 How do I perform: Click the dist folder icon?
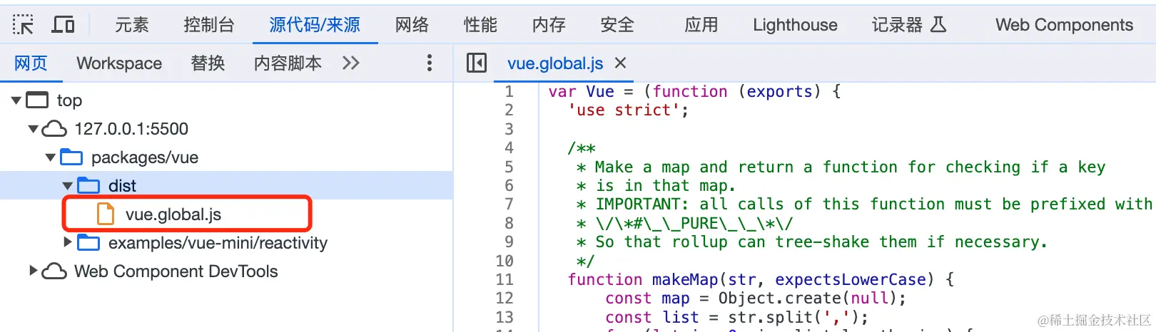click(88, 185)
